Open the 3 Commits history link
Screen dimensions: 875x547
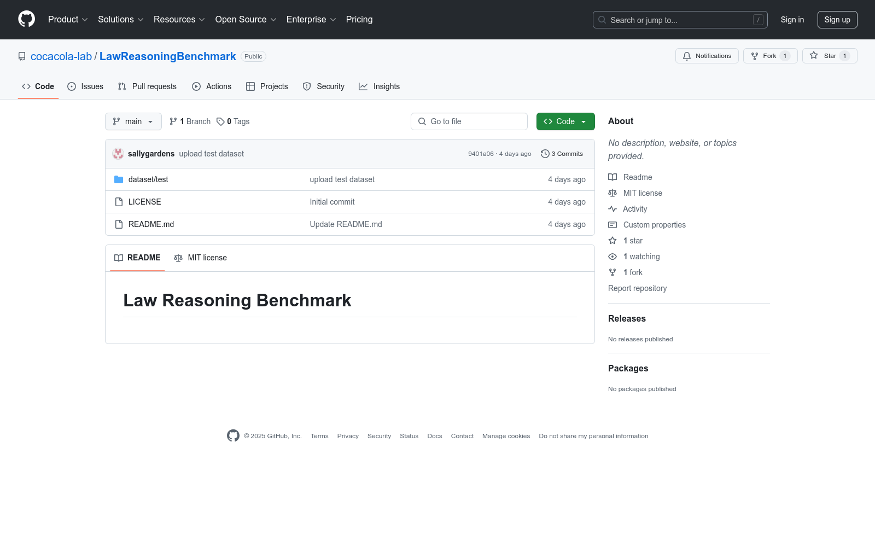click(562, 154)
